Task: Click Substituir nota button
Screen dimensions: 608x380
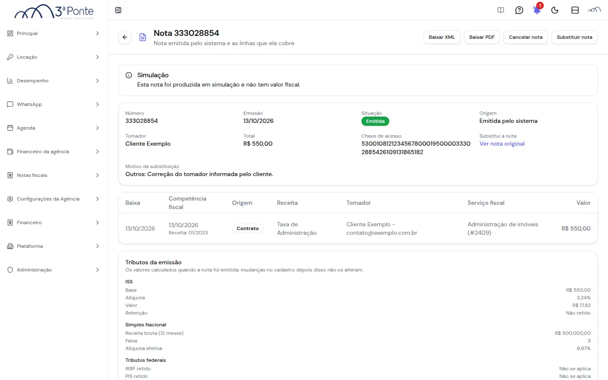Action: coord(574,37)
